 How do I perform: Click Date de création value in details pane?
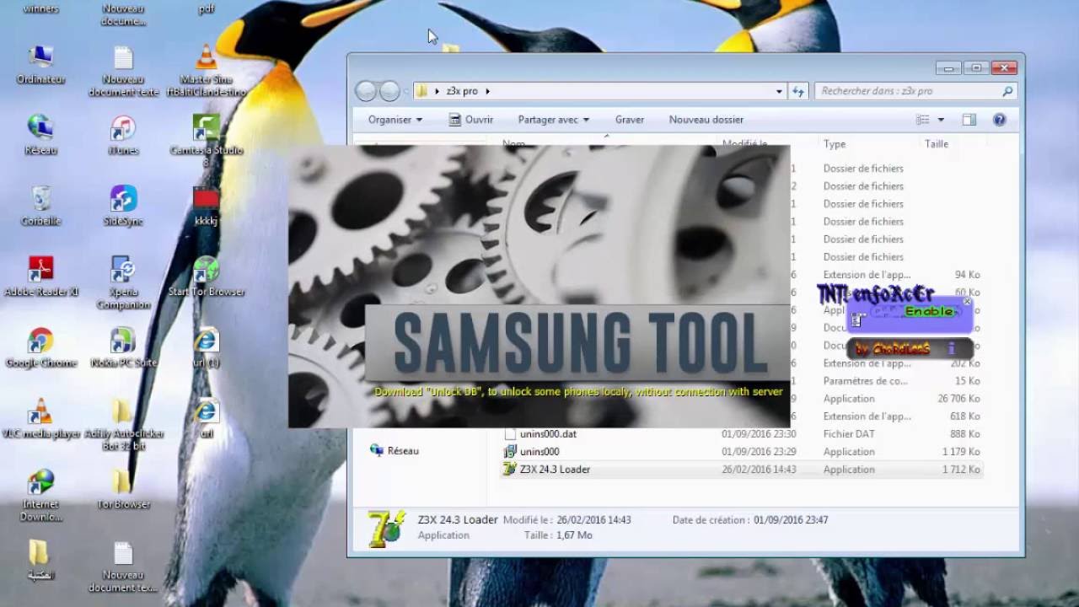(791, 520)
